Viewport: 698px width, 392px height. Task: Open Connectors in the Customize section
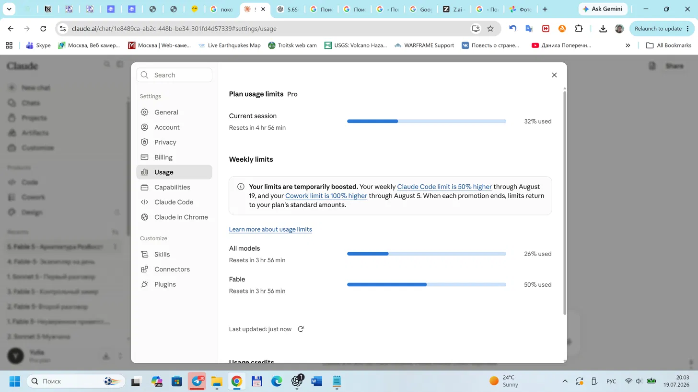pyautogui.click(x=174, y=269)
